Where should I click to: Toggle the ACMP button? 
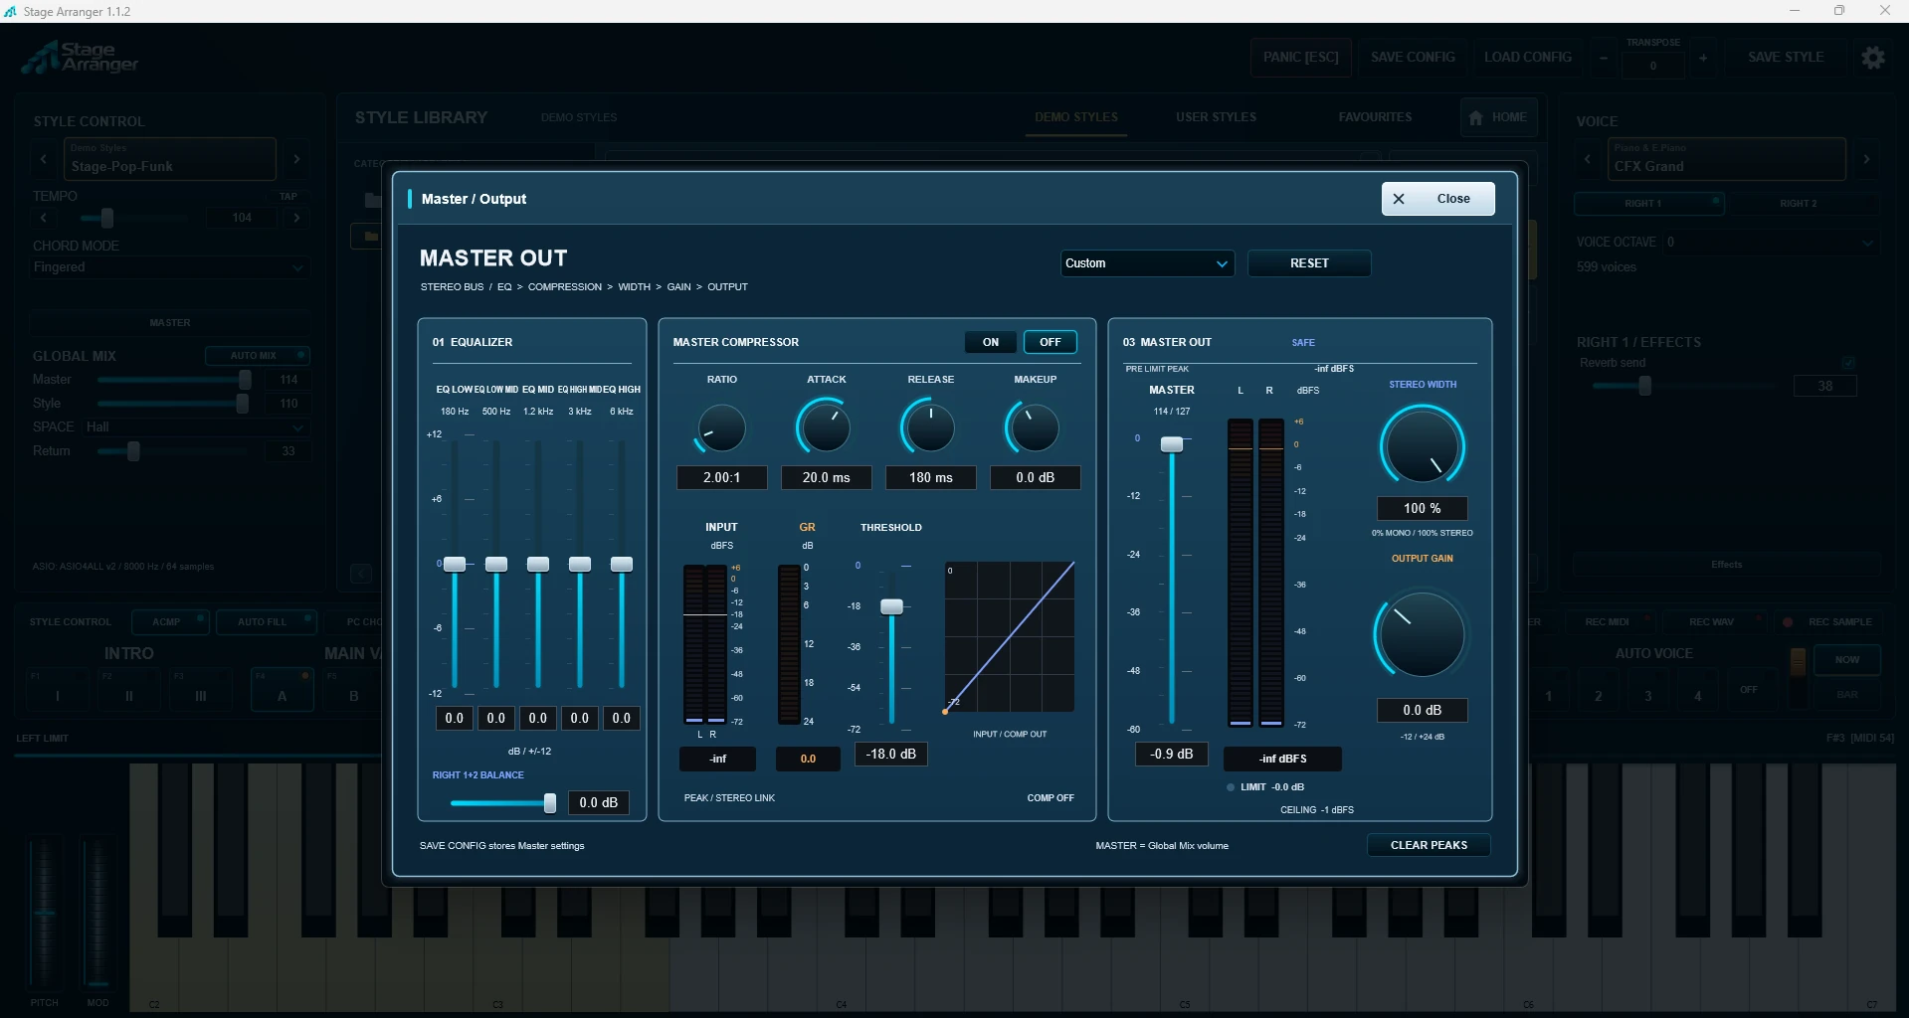170,622
